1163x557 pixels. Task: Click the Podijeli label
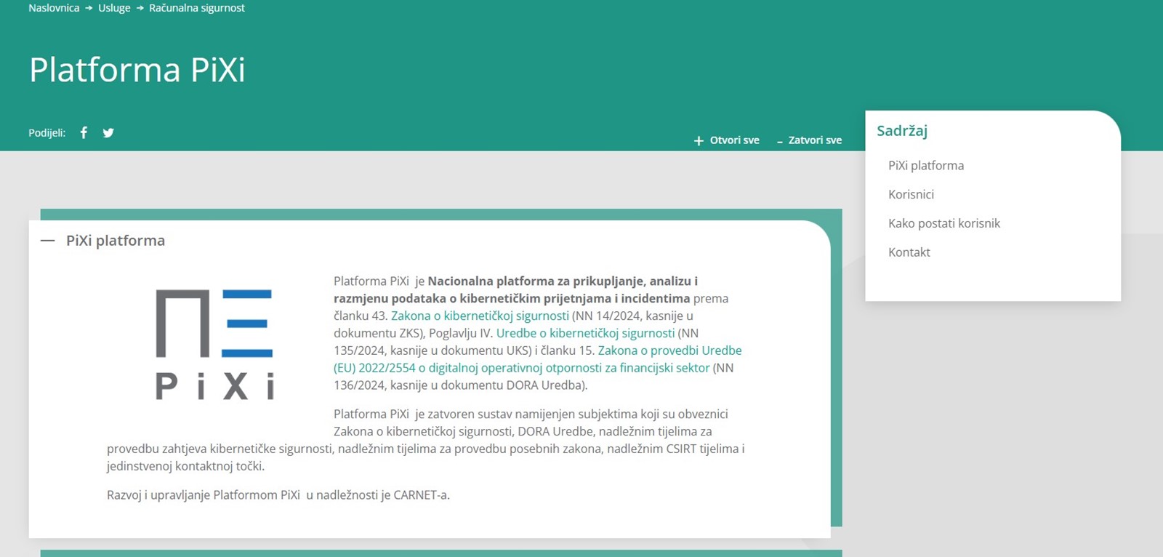(47, 133)
